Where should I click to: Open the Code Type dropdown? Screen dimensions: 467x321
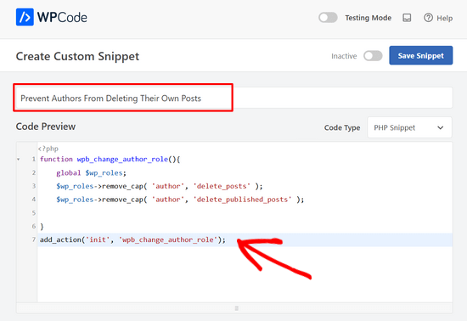point(409,127)
